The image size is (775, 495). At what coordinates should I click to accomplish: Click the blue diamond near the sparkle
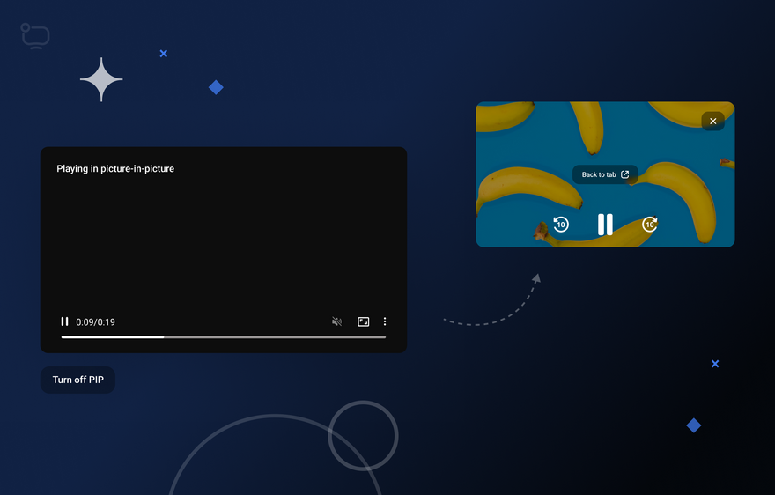(x=216, y=87)
